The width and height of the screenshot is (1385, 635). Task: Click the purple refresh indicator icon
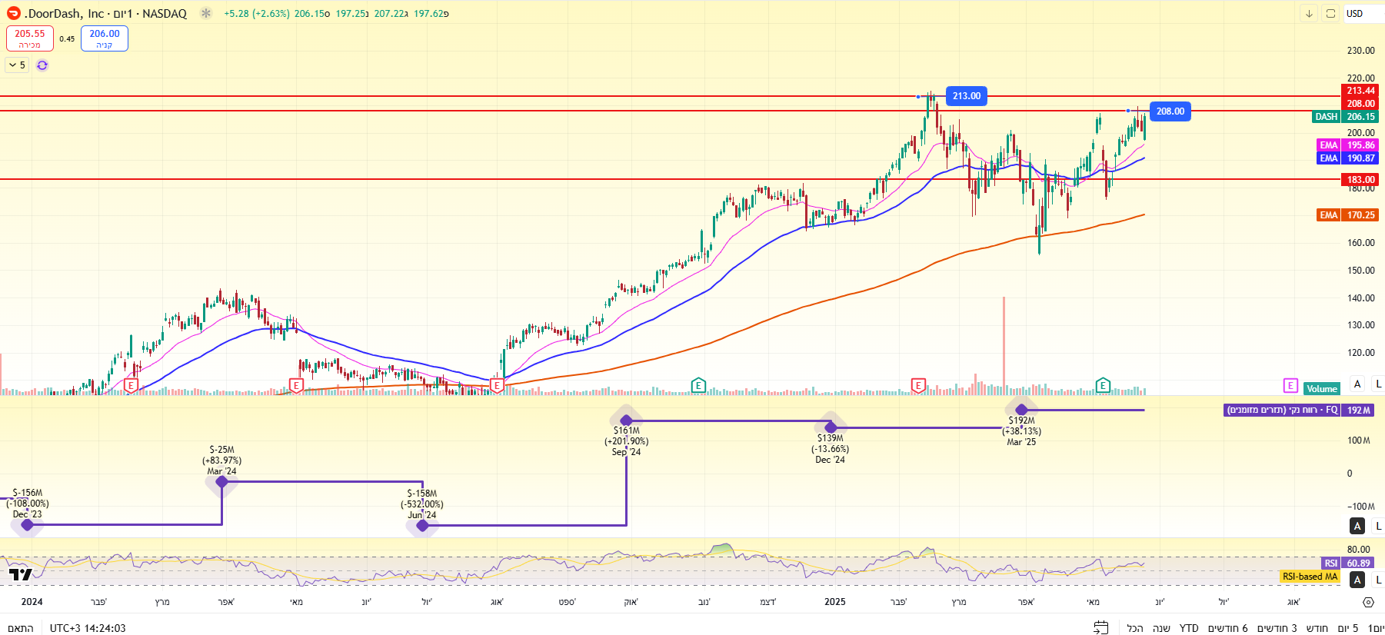tap(42, 65)
